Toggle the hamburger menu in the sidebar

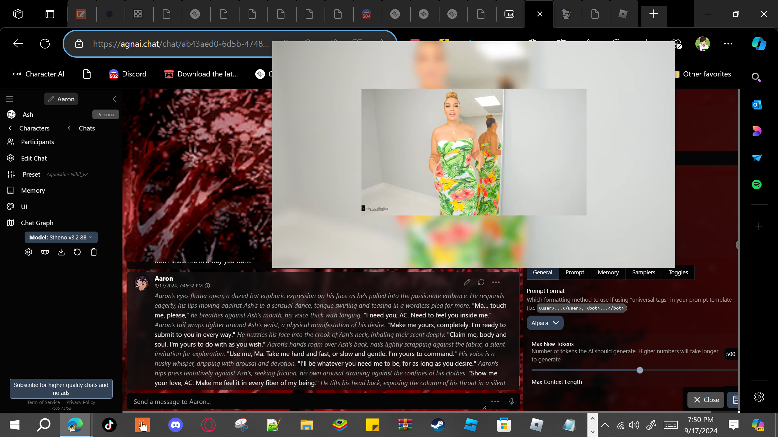[x=10, y=99]
